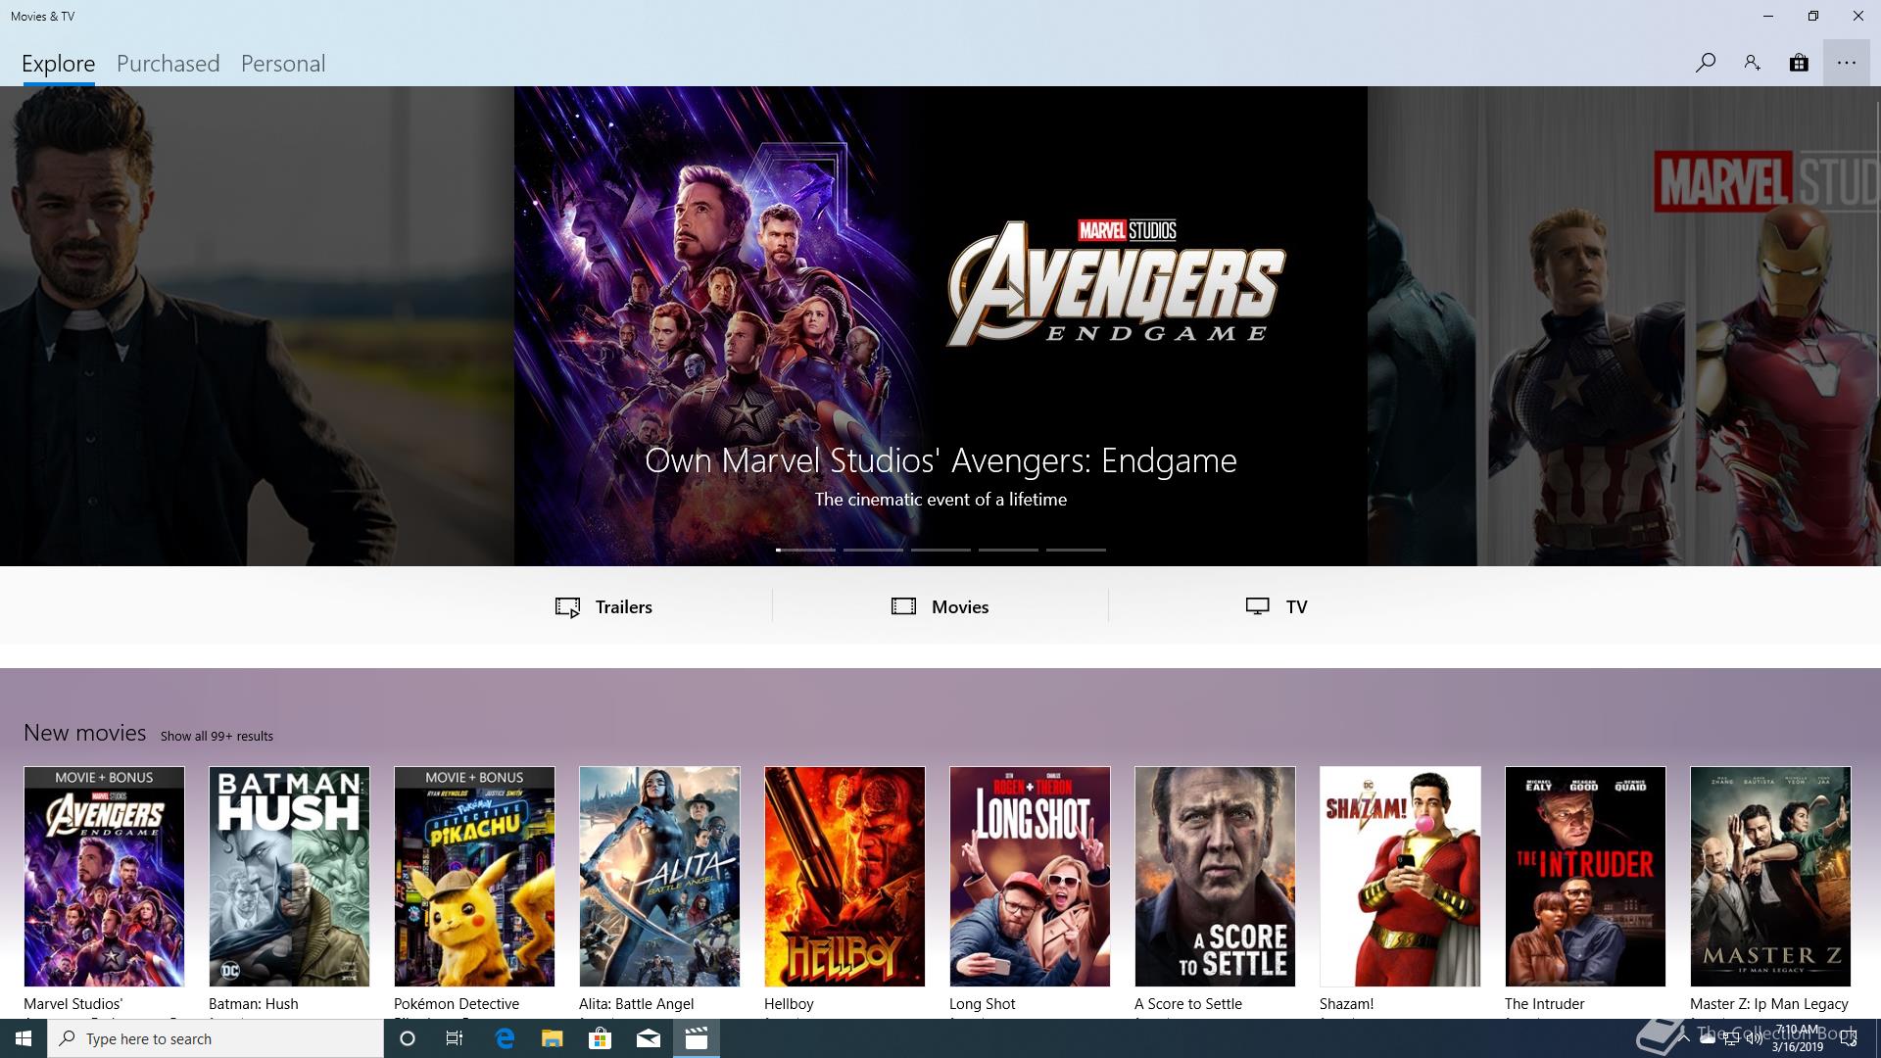Click Show all 99+ results link
Image resolution: width=1881 pixels, height=1058 pixels.
(217, 736)
